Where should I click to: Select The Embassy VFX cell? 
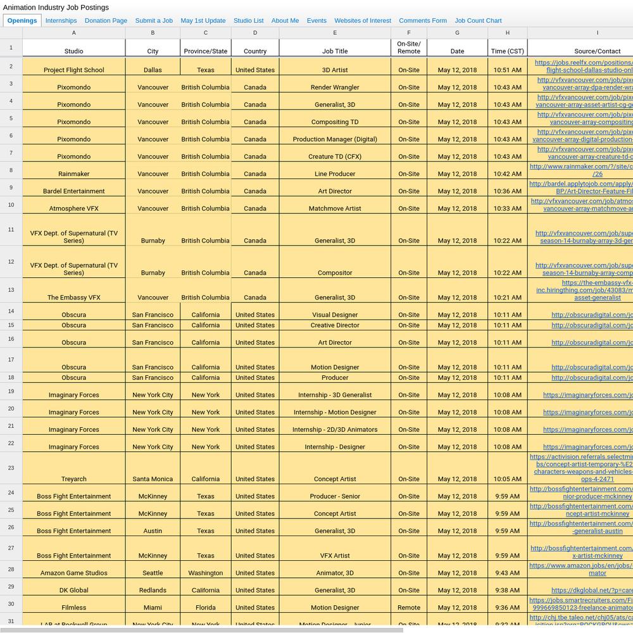[x=74, y=291]
